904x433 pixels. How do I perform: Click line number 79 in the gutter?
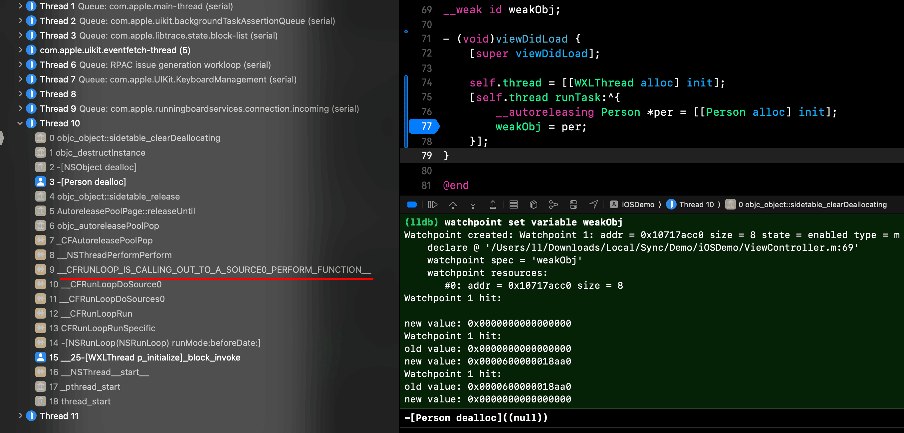click(x=426, y=155)
